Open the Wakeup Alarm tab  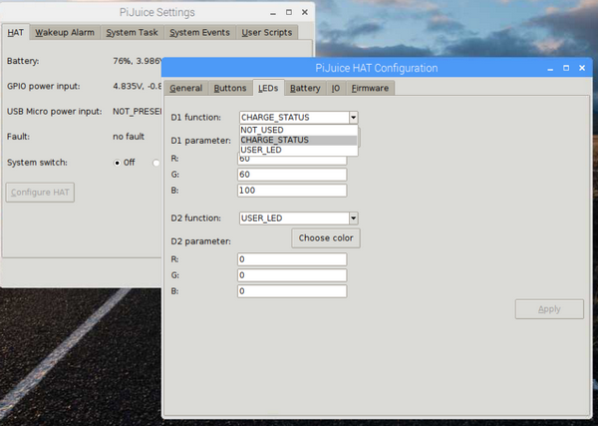(65, 33)
